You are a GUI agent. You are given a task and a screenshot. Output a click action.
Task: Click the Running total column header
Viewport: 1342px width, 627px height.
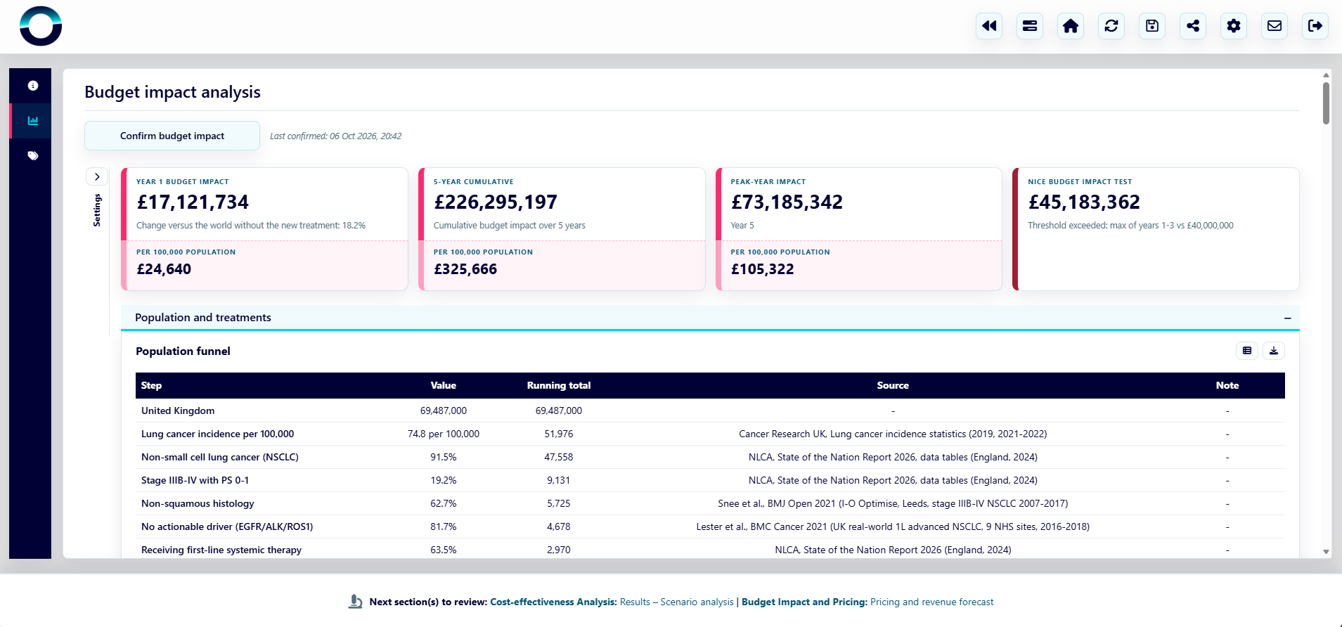tap(559, 385)
